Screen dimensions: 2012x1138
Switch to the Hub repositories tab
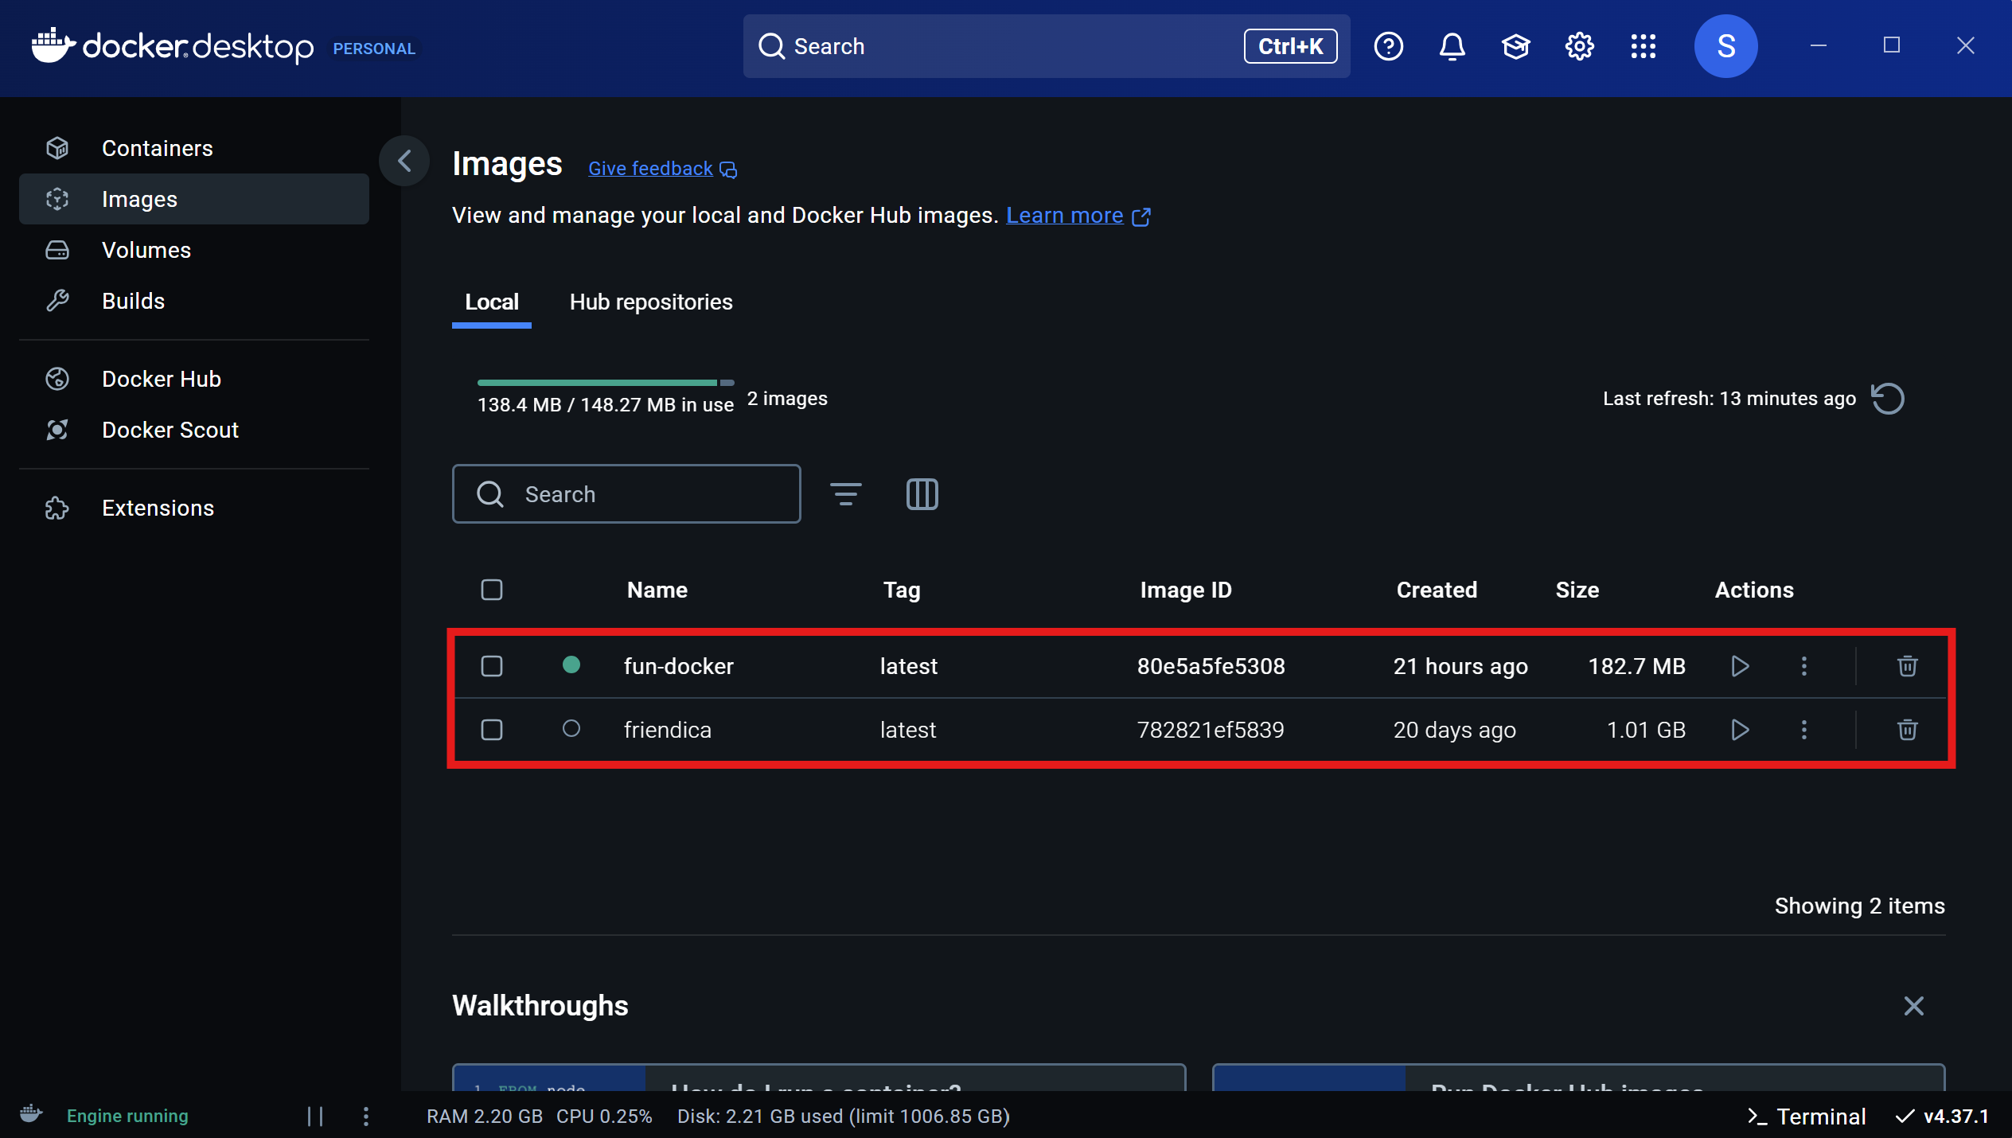(651, 302)
